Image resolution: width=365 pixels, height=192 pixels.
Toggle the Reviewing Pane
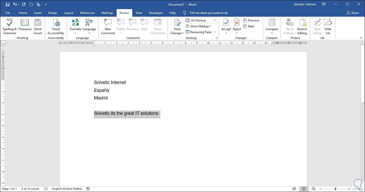point(199,32)
